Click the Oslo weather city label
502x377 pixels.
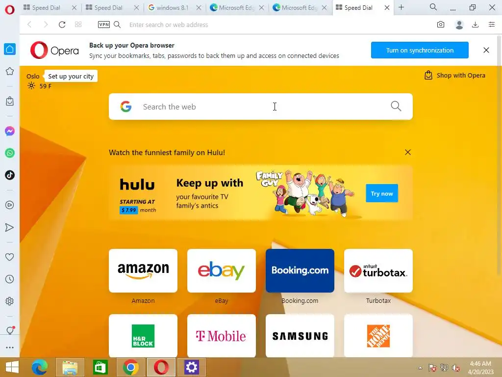[x=33, y=76]
